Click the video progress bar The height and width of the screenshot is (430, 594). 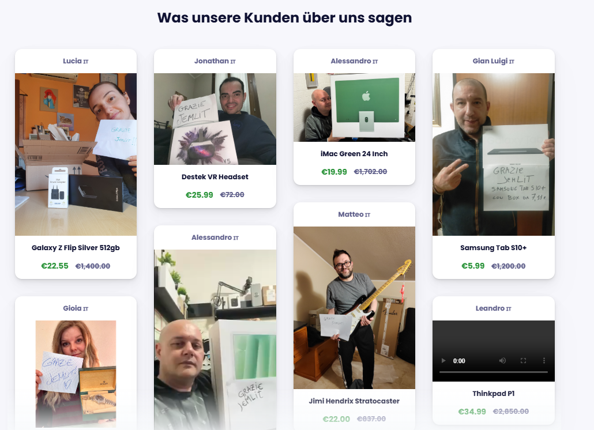(493, 372)
